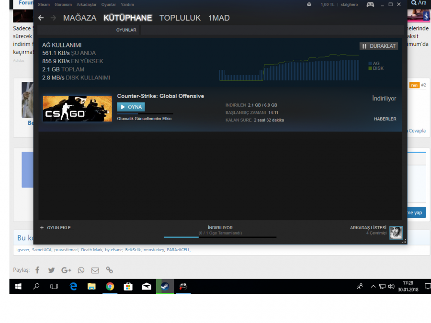Open the Yardım menu
The image size is (431, 323).
(x=127, y=5)
